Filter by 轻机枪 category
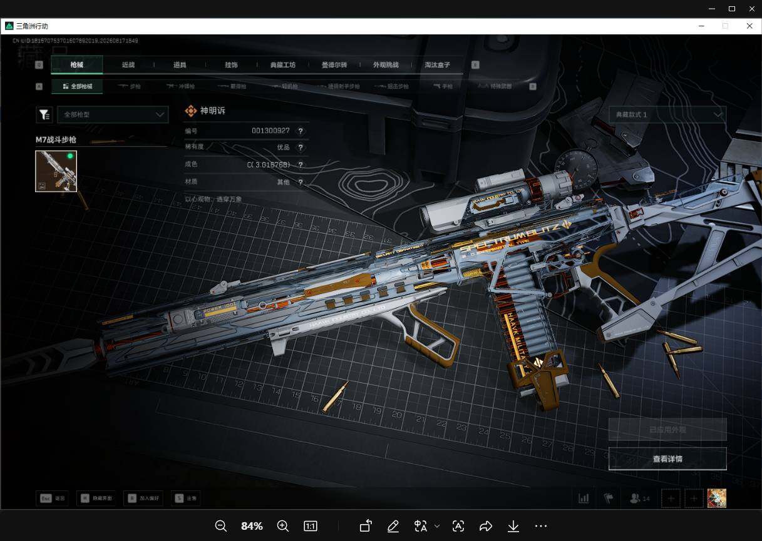762x541 pixels. point(285,86)
